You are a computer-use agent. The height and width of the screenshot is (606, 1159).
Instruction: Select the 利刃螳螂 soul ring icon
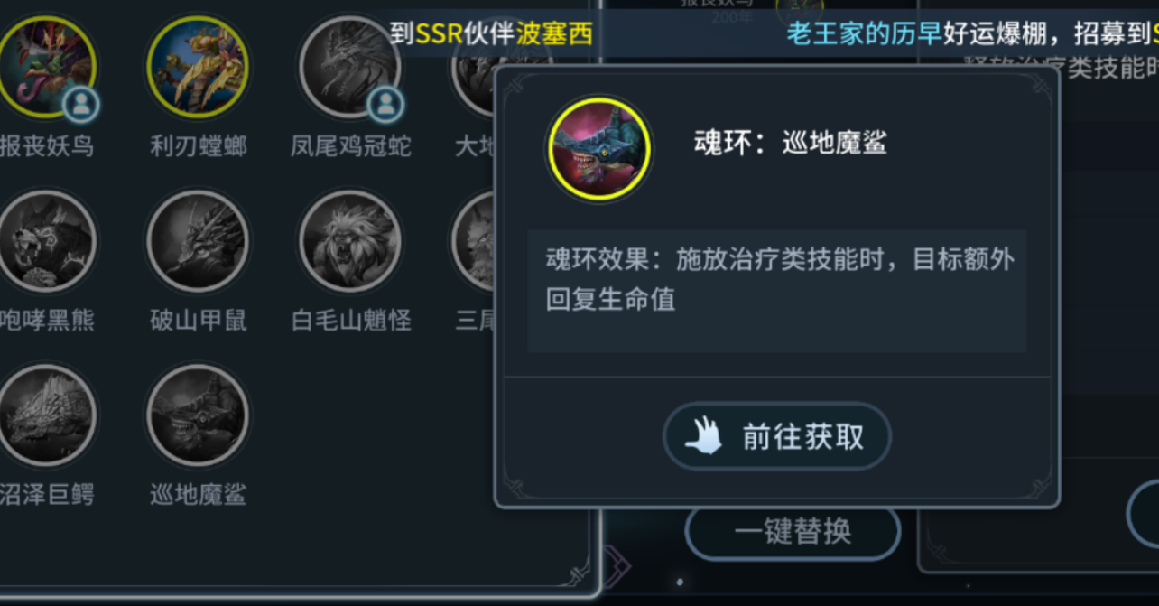[197, 66]
